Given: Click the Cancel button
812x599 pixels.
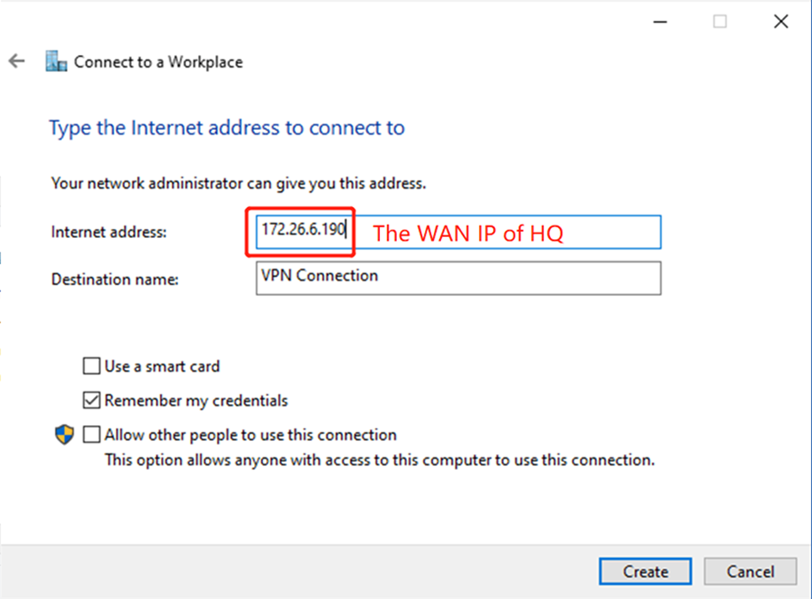Looking at the screenshot, I should [x=750, y=571].
